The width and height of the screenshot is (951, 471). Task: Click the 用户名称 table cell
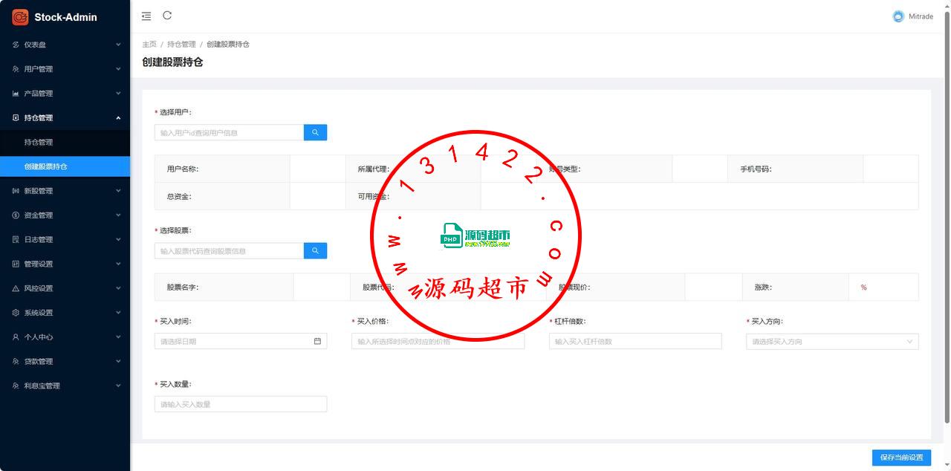pyautogui.click(x=222, y=169)
